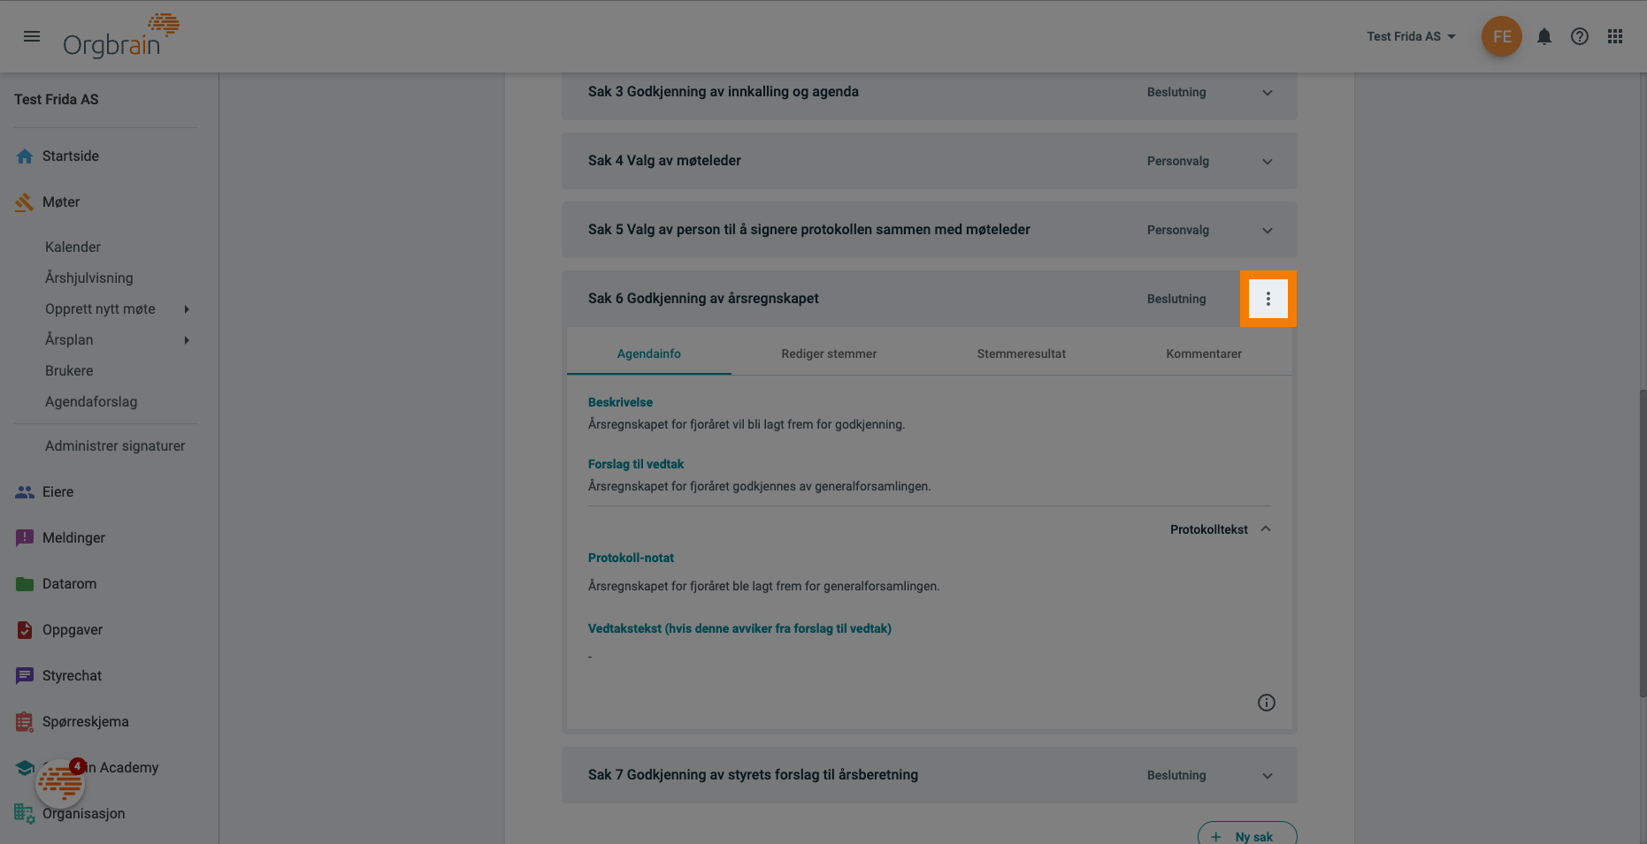Click the Organisasjon building icon

point(25,814)
